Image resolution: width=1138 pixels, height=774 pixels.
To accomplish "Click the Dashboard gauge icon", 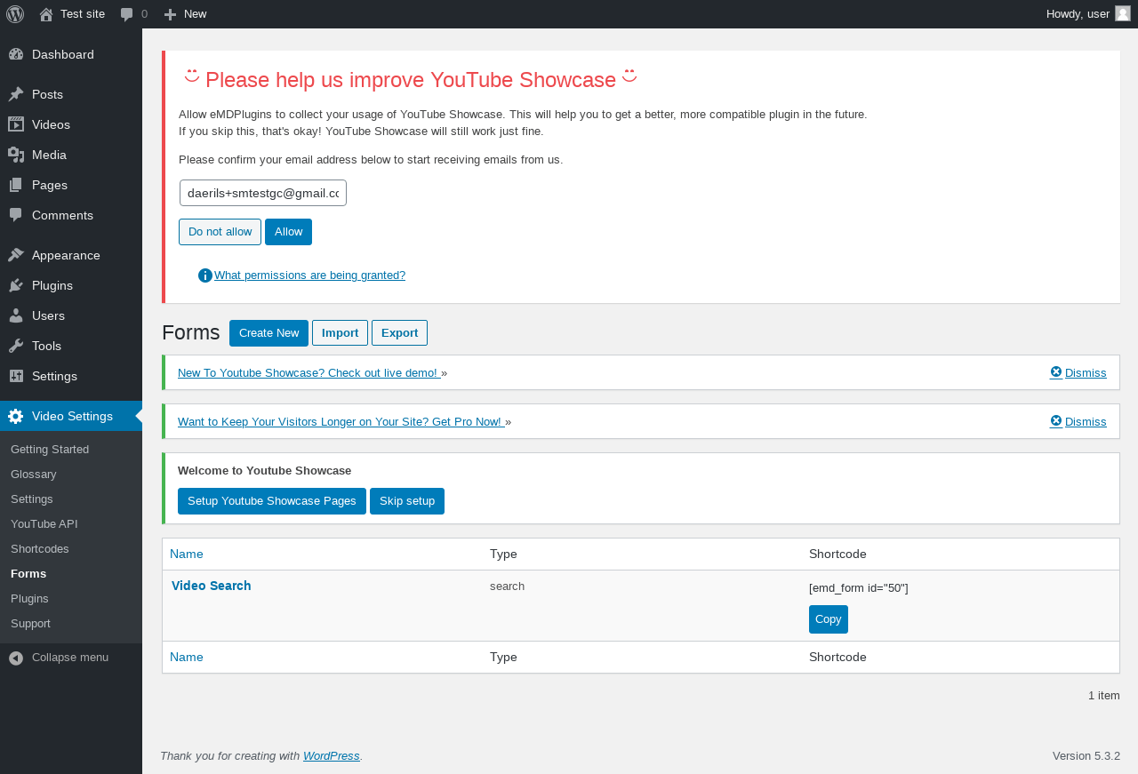I will [x=16, y=54].
